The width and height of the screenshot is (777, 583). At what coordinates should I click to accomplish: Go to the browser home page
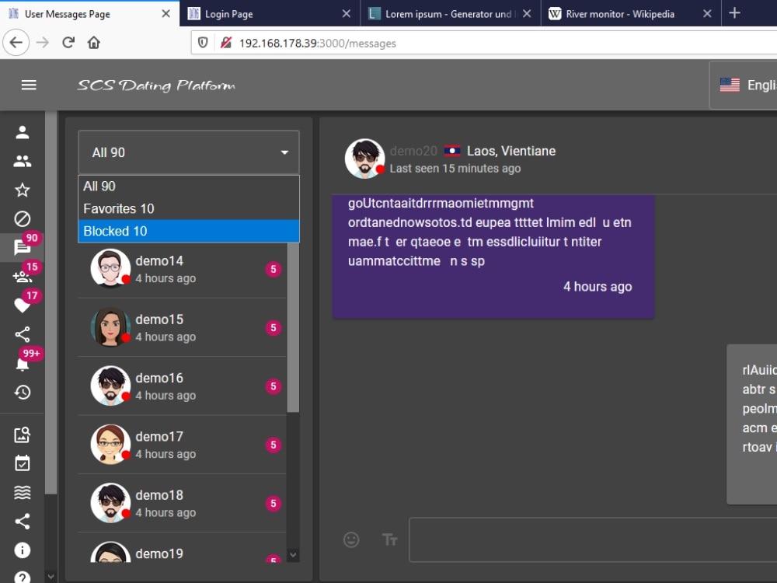pos(94,43)
